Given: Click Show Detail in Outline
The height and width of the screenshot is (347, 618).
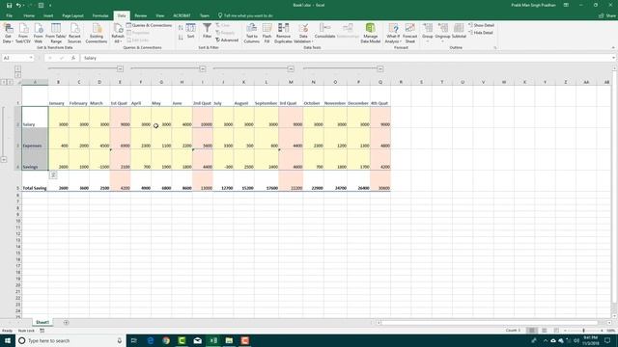Looking at the screenshot, I should pos(481,25).
